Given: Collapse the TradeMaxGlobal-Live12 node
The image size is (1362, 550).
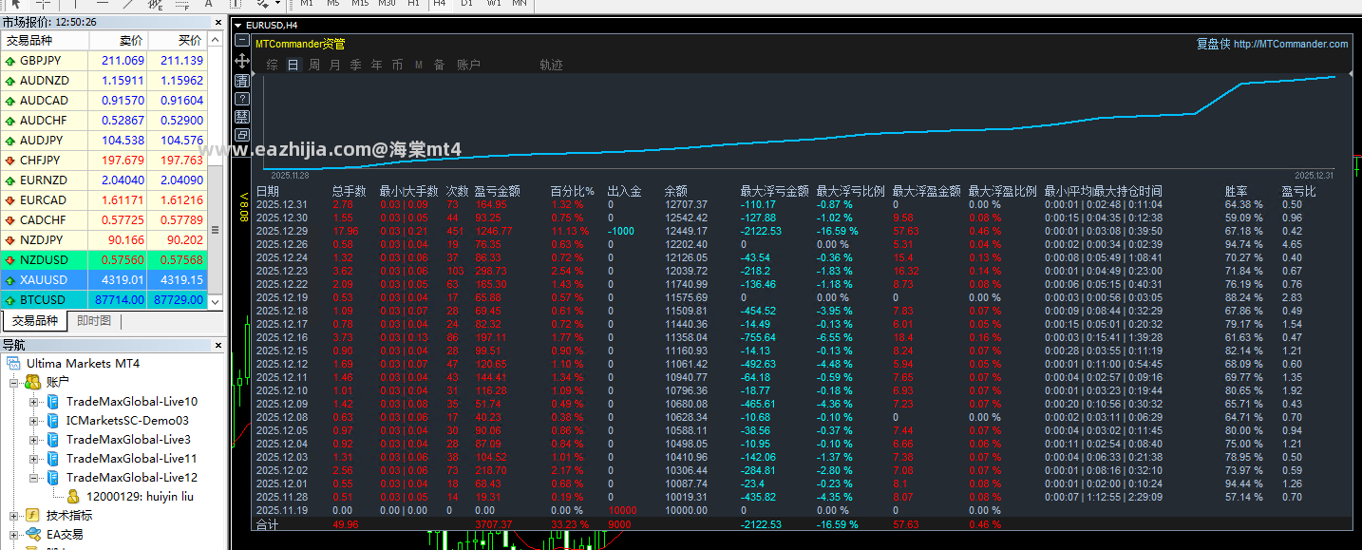Looking at the screenshot, I should [34, 477].
